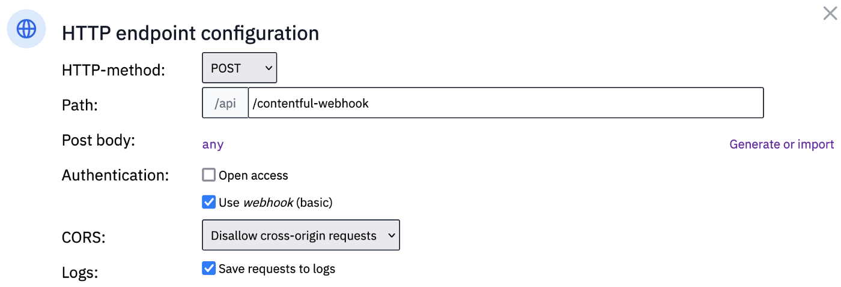Click the 'Post body:' field label
841x287 pixels.
[x=99, y=141]
